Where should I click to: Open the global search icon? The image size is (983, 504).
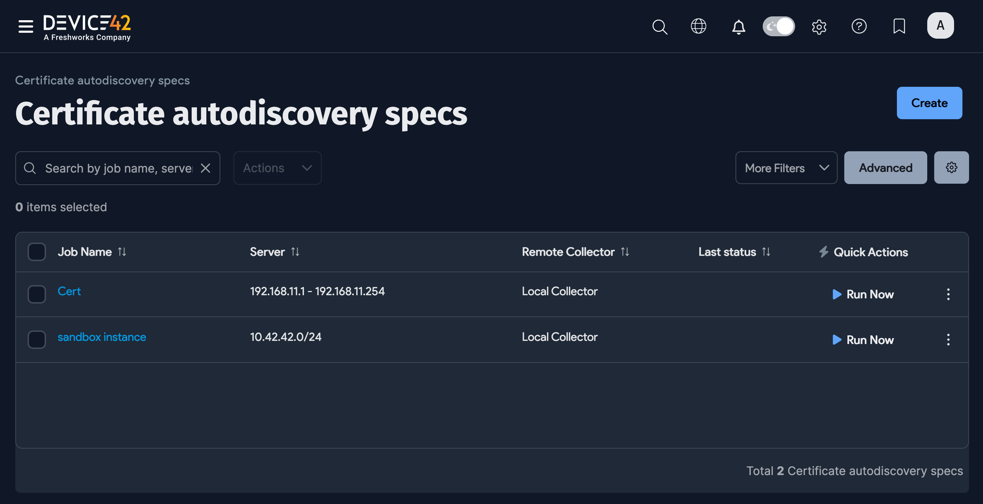[660, 27]
